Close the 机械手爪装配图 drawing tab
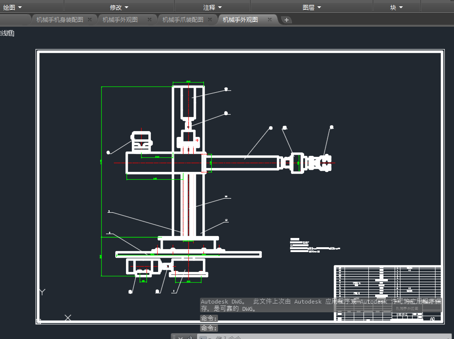Image resolution: width=454 pixels, height=339 pixels. click(210, 19)
